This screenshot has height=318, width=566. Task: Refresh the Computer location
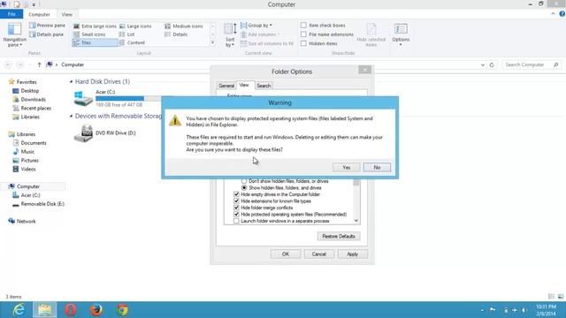click(492, 64)
